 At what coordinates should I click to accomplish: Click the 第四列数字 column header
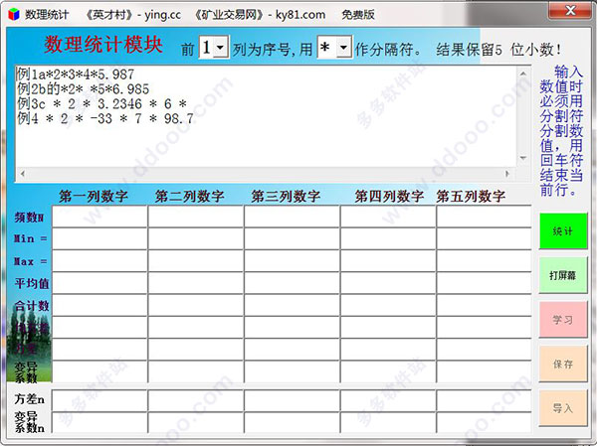pos(389,197)
